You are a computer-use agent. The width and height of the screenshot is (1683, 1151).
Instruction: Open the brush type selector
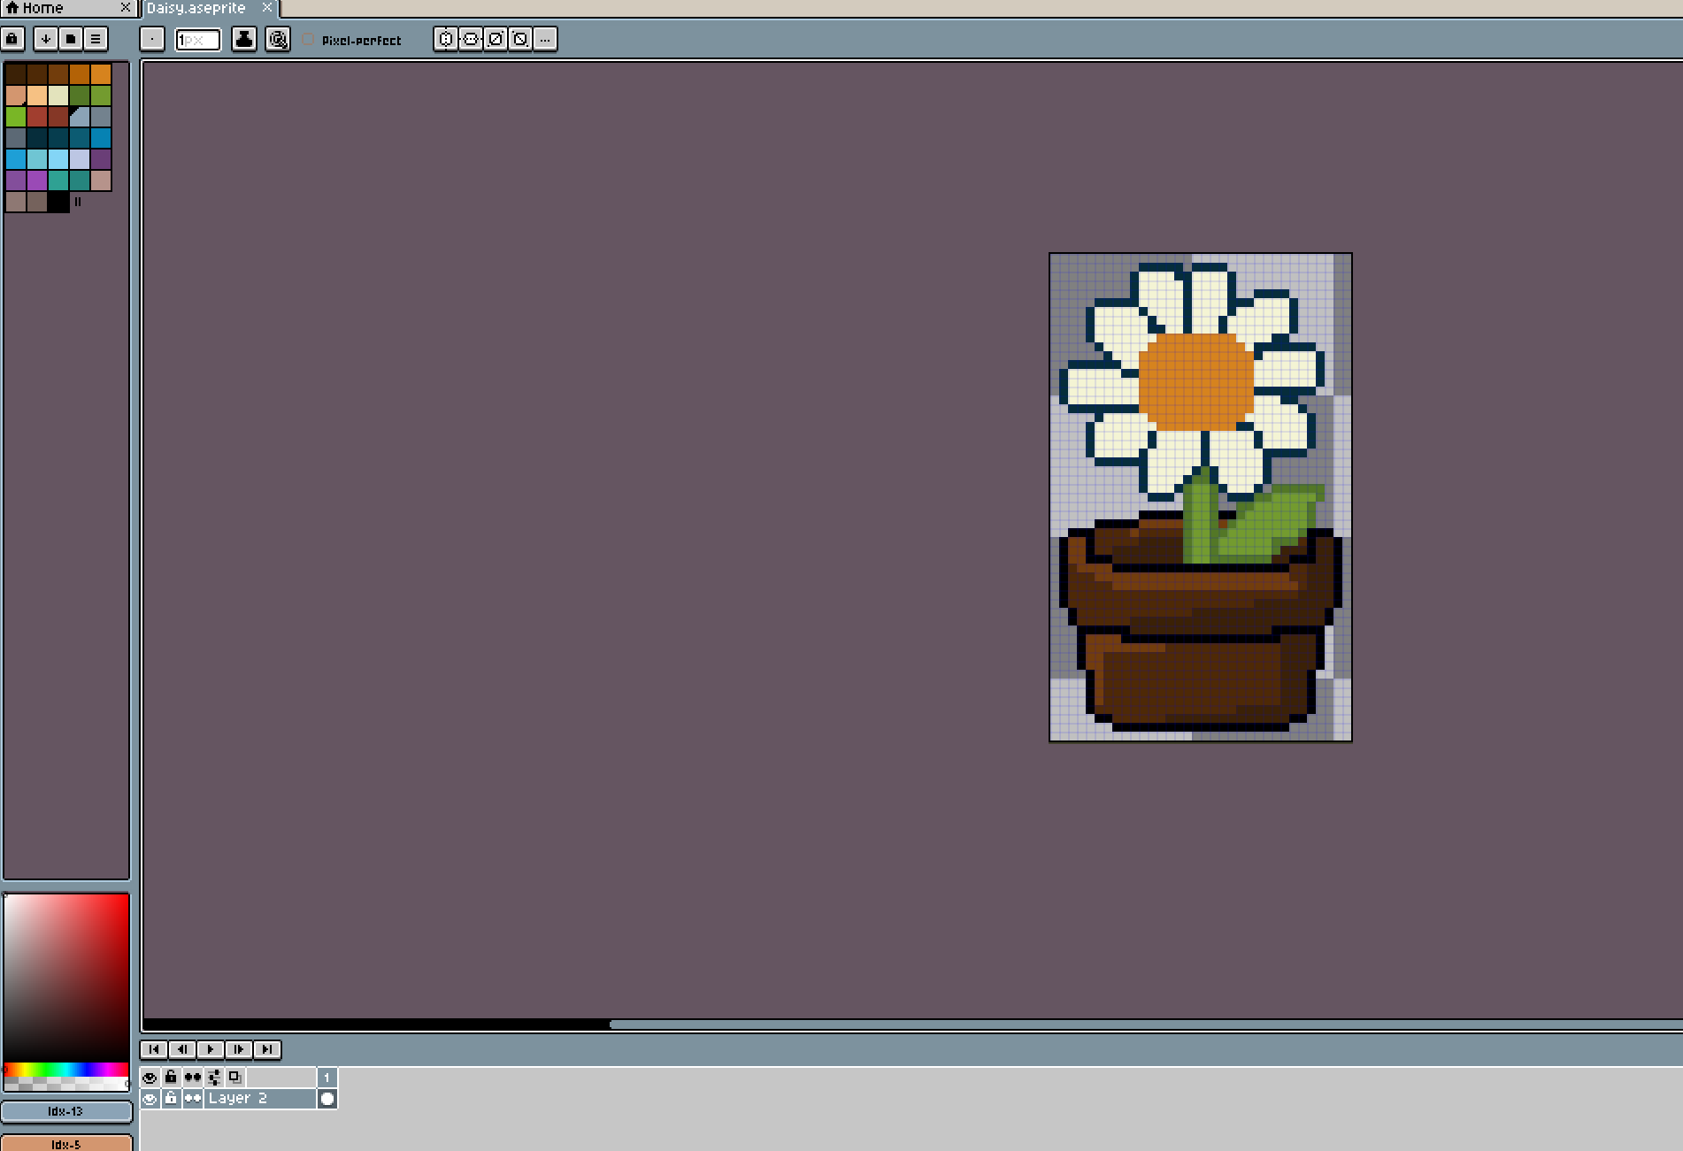(152, 39)
